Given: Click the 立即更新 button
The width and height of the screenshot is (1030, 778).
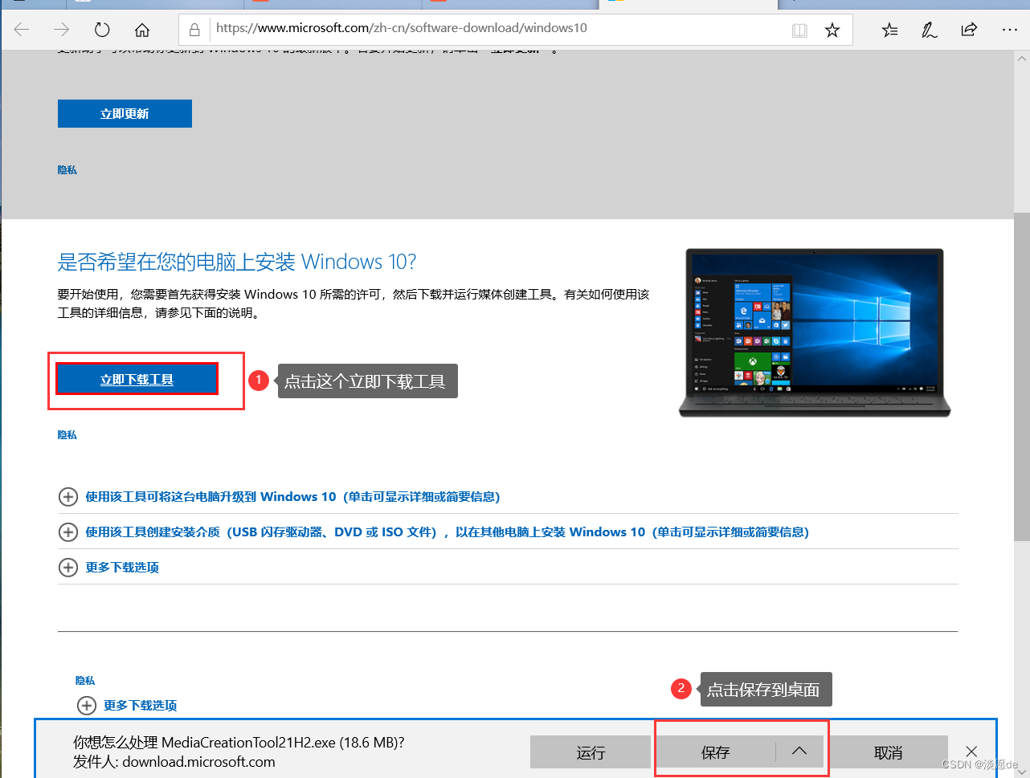Looking at the screenshot, I should coord(125,113).
